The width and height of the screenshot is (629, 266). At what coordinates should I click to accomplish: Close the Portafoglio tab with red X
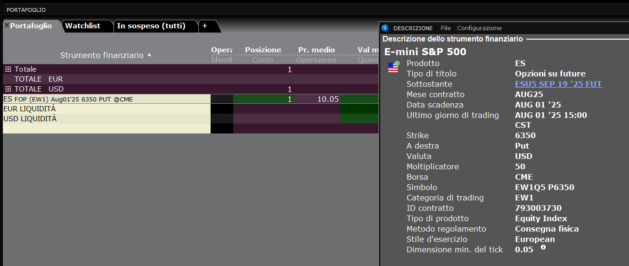point(7,26)
